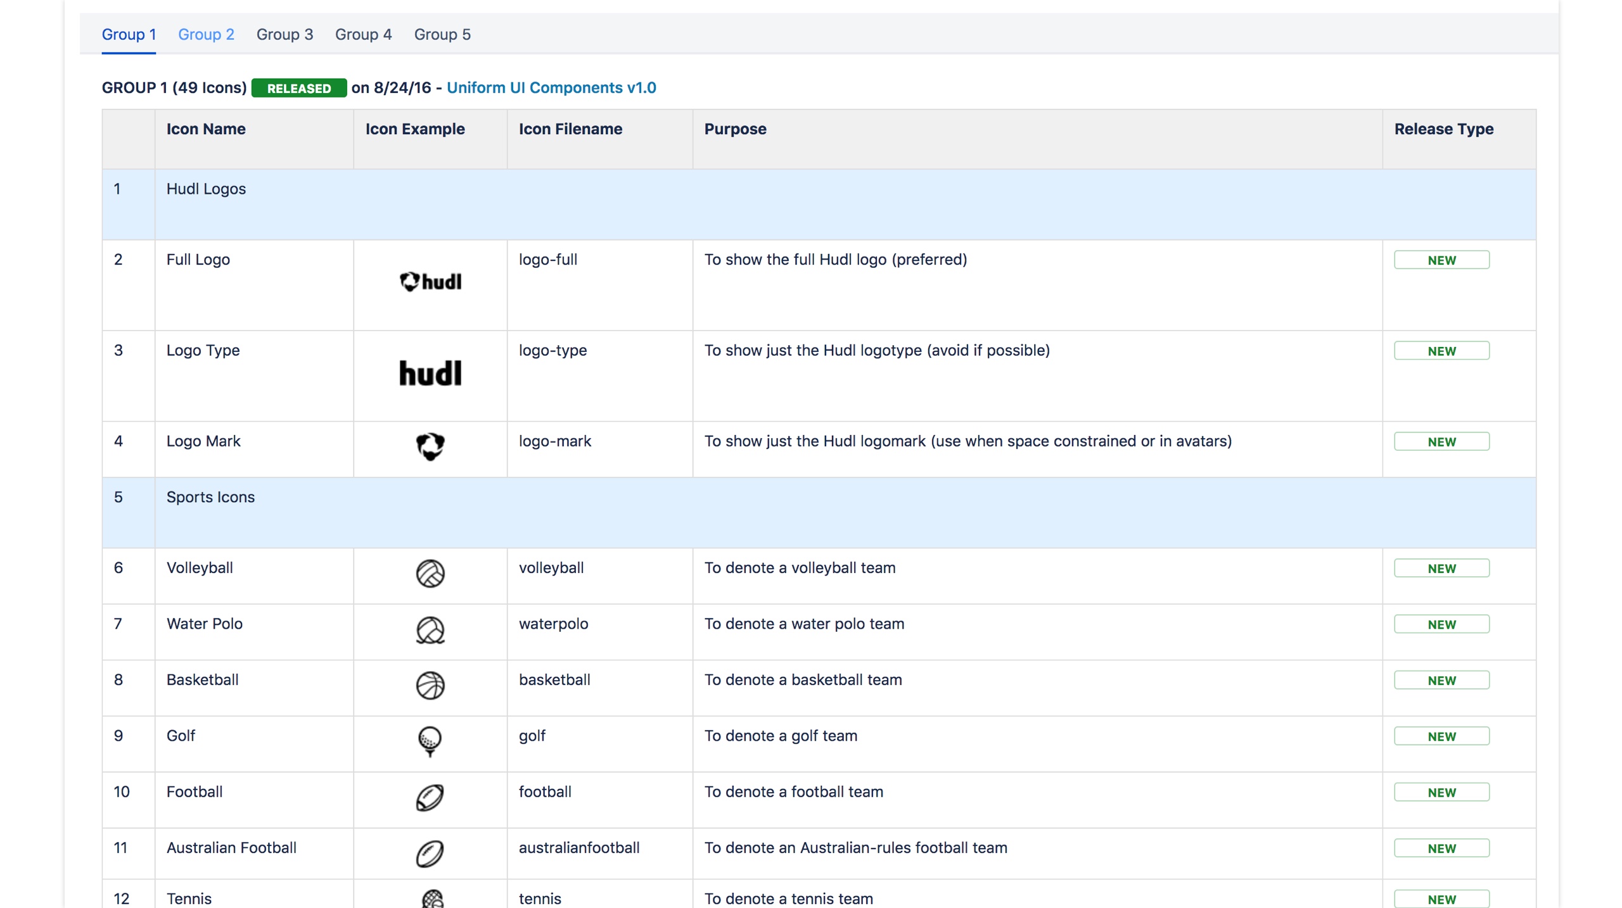Click the Hudl logotype example icon
This screenshot has width=1622, height=908.
coord(430,373)
